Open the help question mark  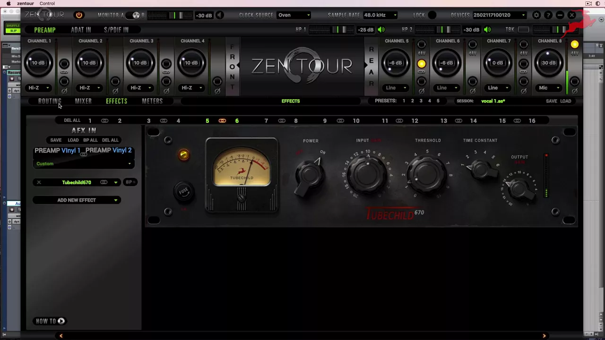coord(548,15)
